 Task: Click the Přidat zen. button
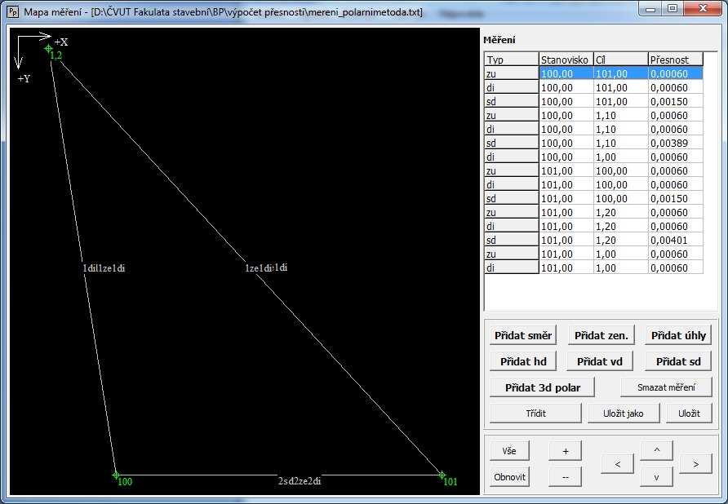(601, 335)
